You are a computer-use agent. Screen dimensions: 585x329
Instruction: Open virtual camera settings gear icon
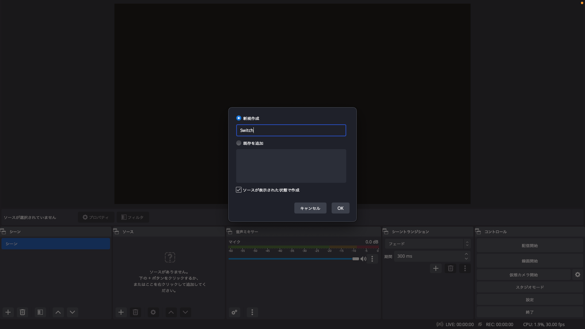(x=578, y=275)
